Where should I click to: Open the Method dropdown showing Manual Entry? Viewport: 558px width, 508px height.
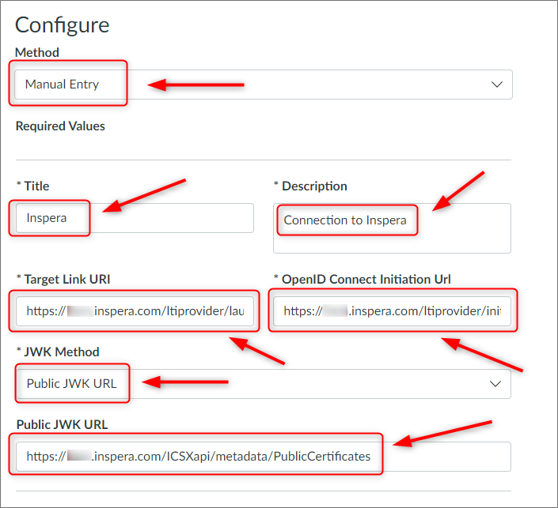tap(264, 85)
